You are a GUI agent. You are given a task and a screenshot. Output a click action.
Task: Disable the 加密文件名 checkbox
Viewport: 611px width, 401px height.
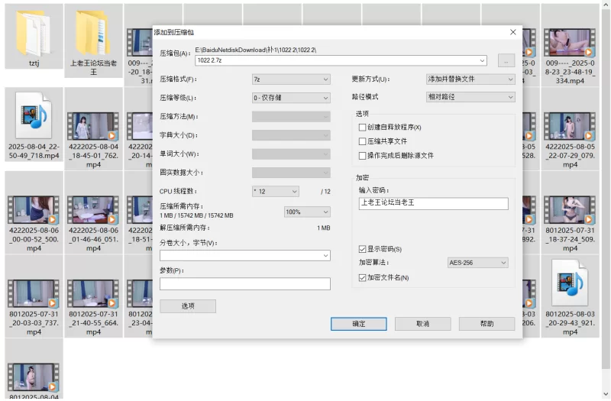(x=363, y=277)
